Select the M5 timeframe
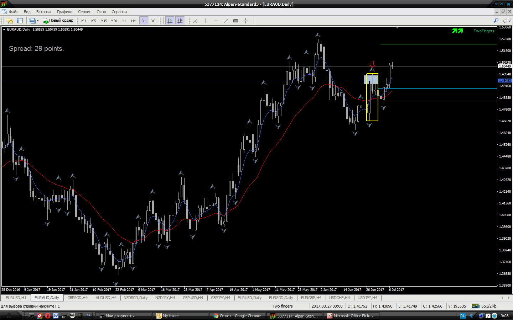 click(x=94, y=21)
